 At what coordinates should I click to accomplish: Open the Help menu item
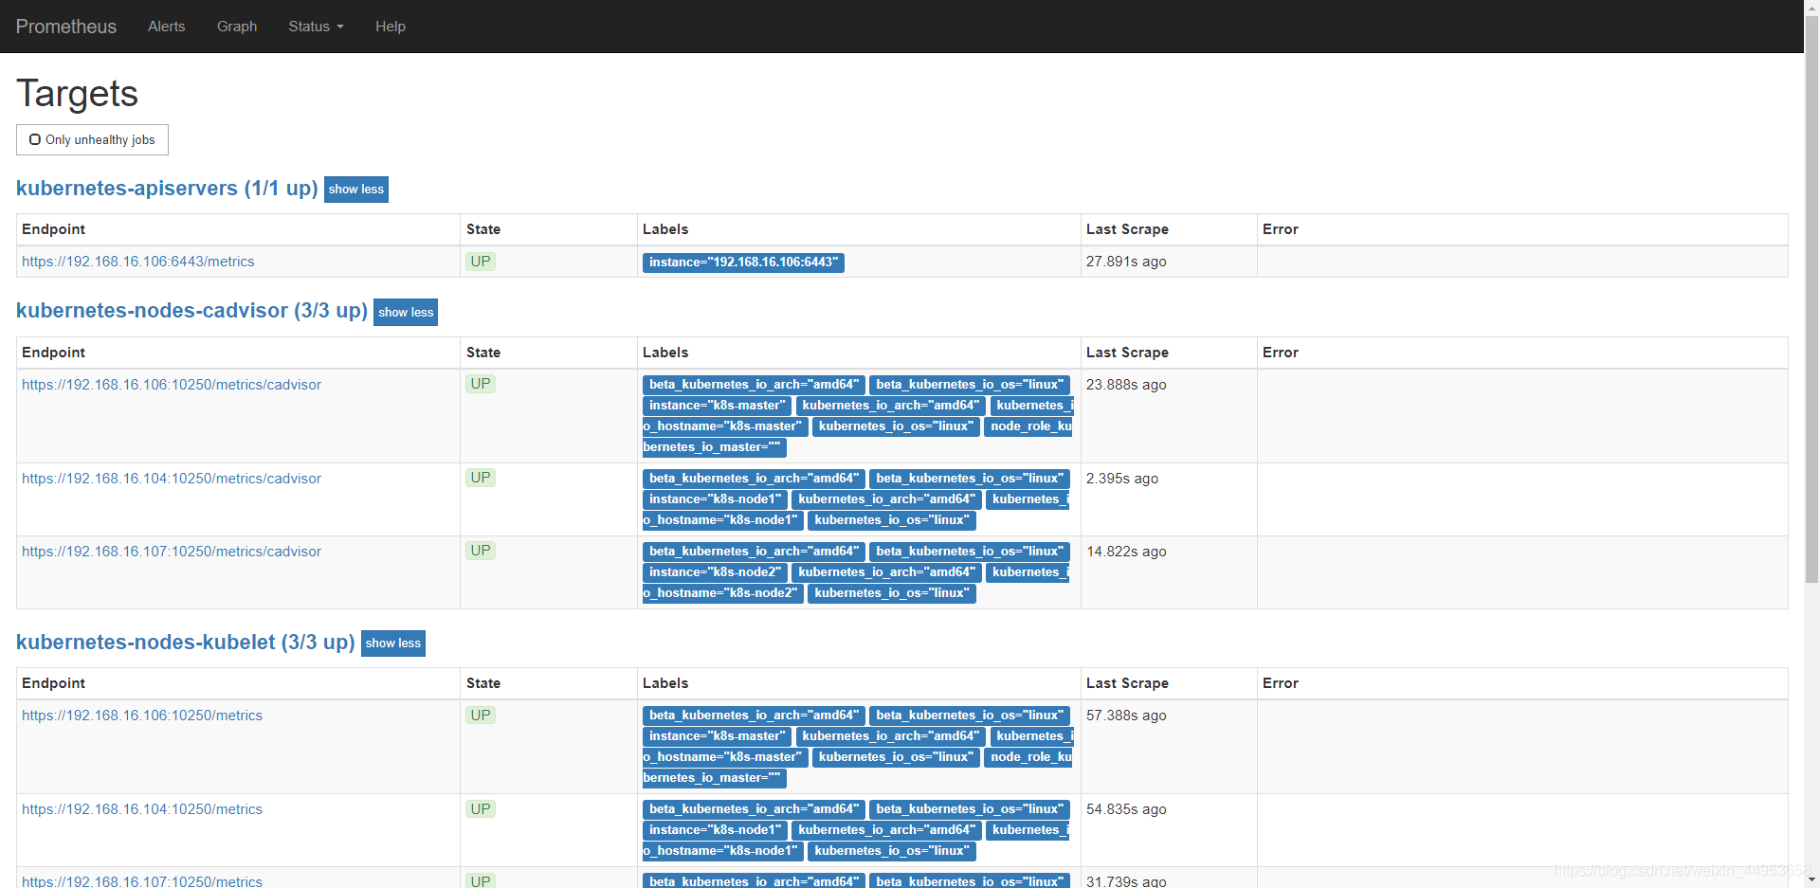pos(391,27)
